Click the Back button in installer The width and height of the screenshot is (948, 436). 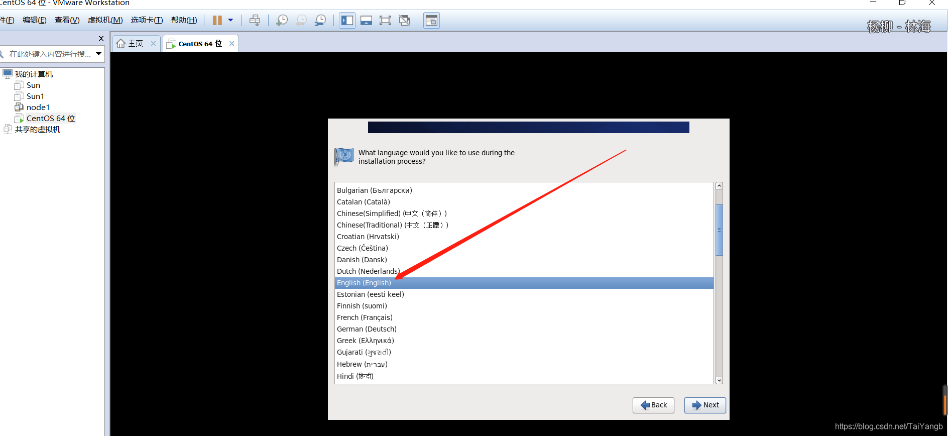(653, 405)
